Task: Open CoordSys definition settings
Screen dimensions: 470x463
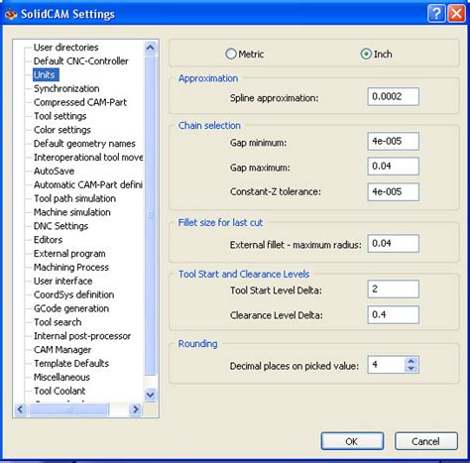Action: (x=73, y=294)
